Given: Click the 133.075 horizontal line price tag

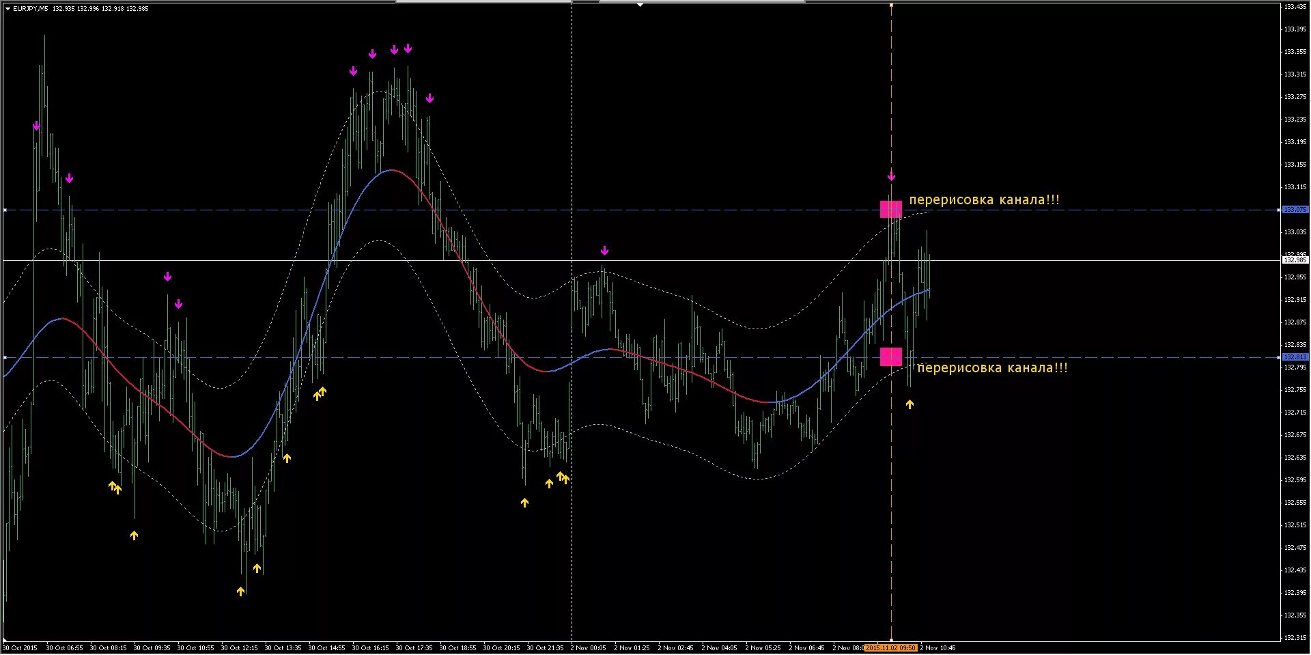Looking at the screenshot, I should [x=1295, y=210].
